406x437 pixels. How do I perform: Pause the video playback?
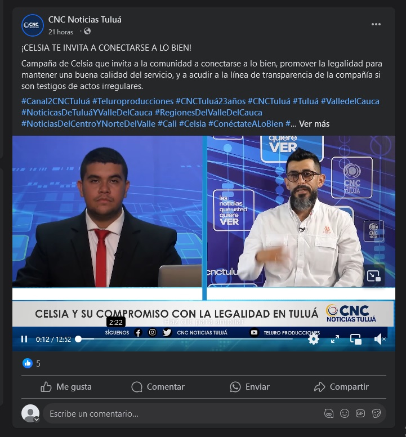coord(24,339)
